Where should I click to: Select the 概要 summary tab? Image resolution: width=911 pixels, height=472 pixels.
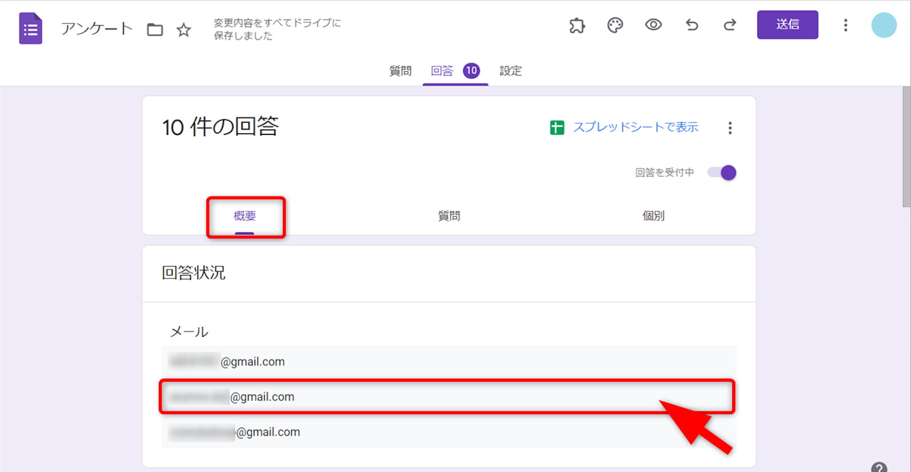[245, 216]
